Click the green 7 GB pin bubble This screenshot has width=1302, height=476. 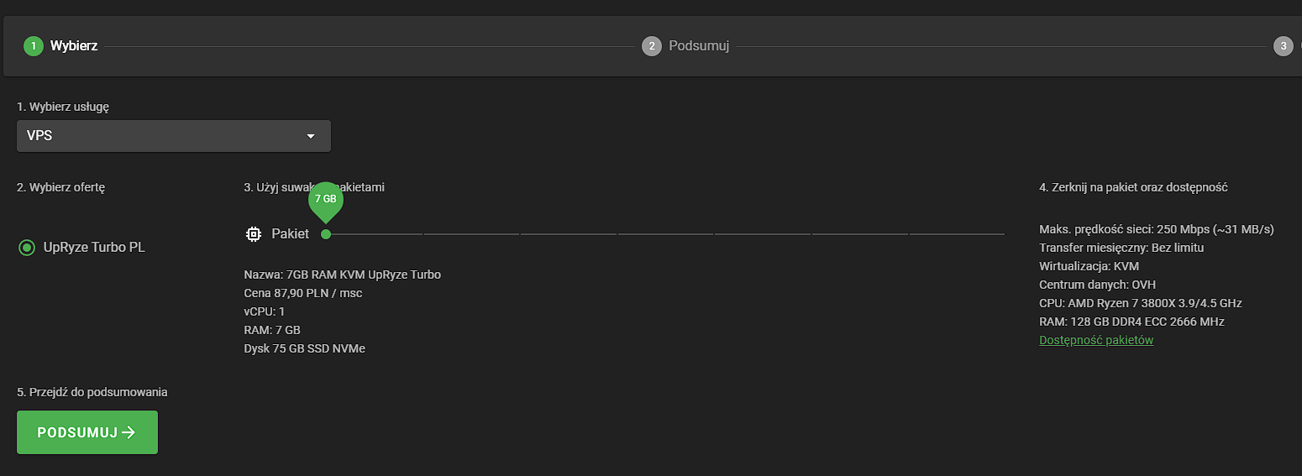[325, 200]
